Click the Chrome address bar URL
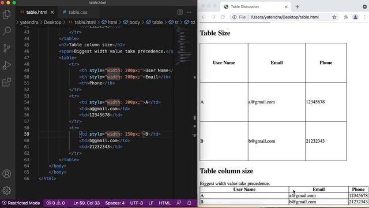This screenshot has width=369, height=208. pos(284,17)
